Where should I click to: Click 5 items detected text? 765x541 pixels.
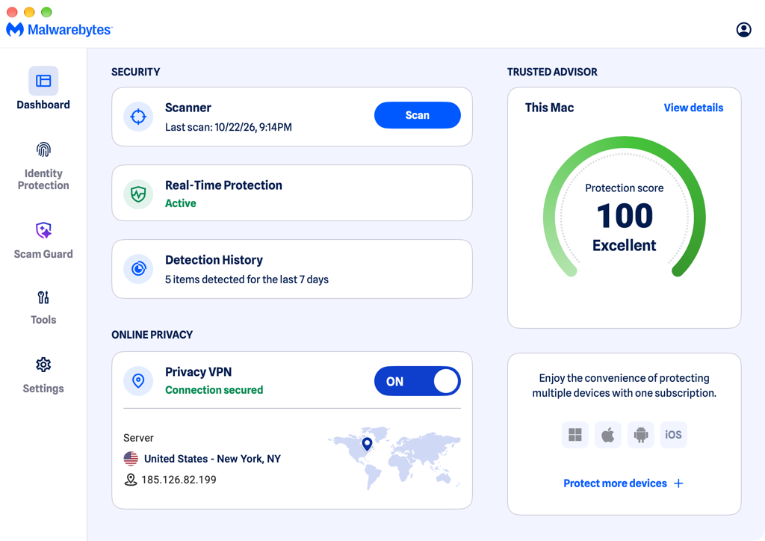tap(247, 279)
